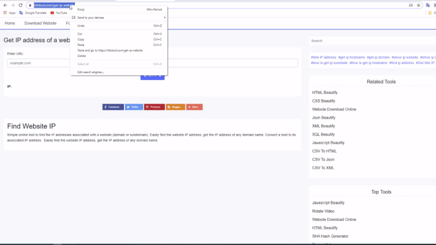Image resolution: width=436 pixels, height=245 pixels.
Task: Click the browser back arrow
Action: (5, 5)
